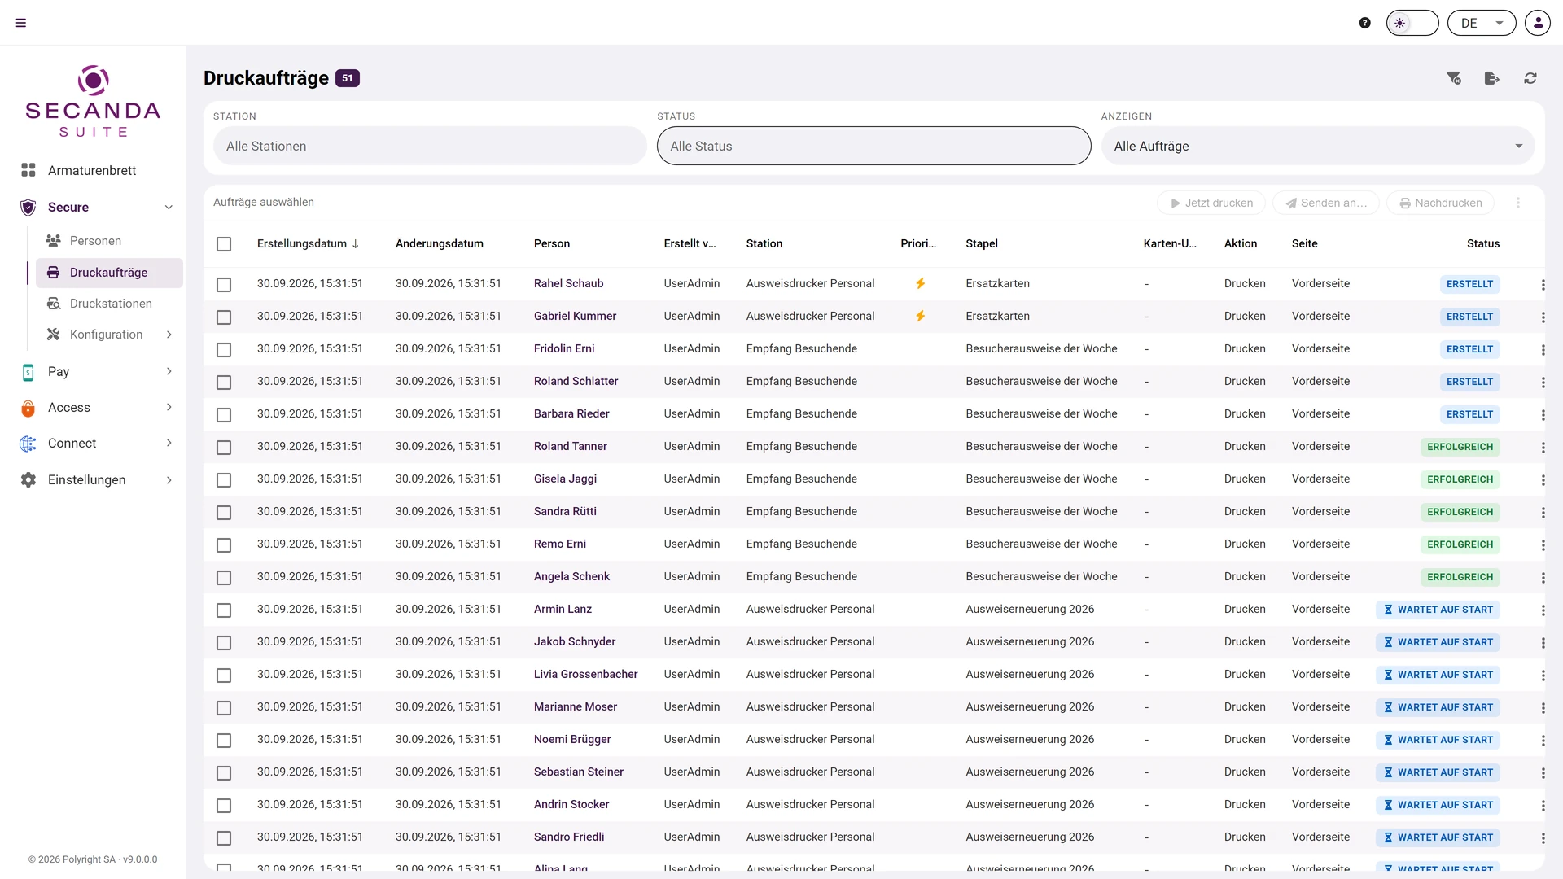This screenshot has width=1563, height=879.
Task: Open person link Livia Grossenbacher
Action: (585, 674)
